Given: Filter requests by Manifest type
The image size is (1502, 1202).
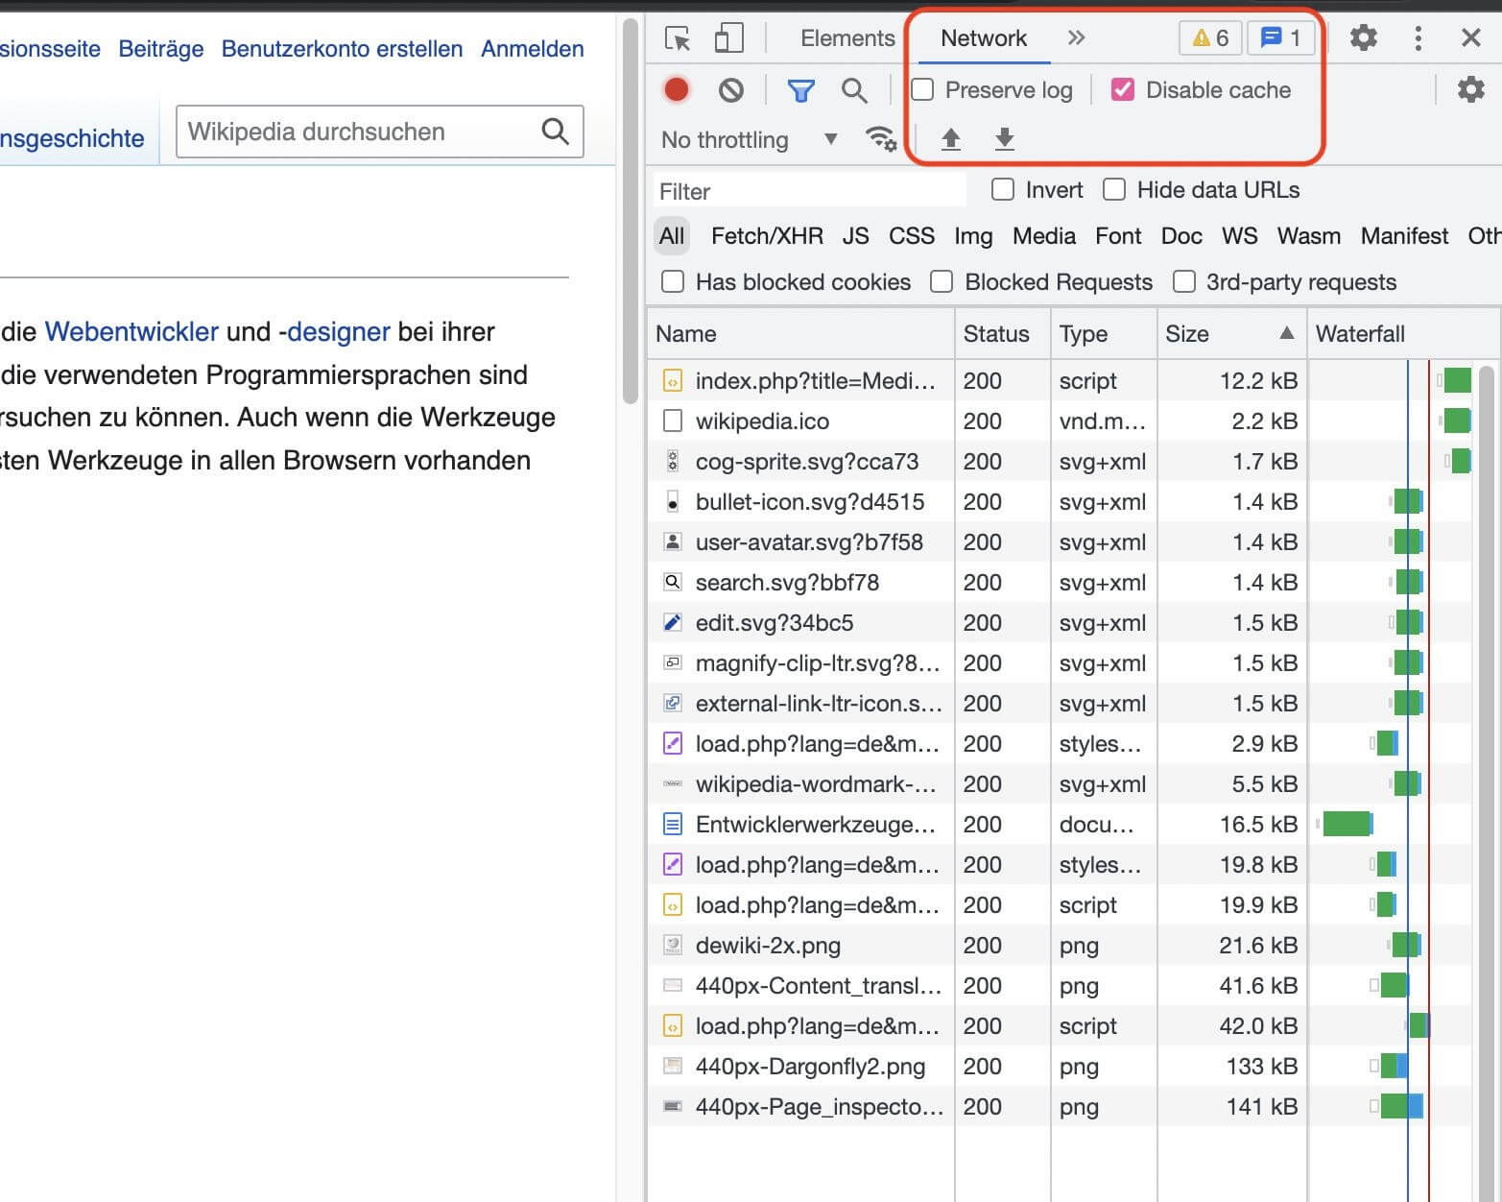Looking at the screenshot, I should point(1404,236).
